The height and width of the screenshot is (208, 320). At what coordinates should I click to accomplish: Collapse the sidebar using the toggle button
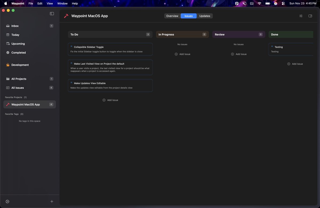[52, 13]
